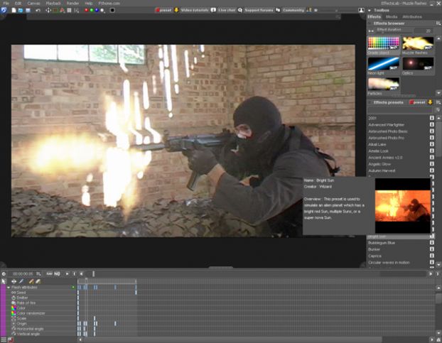
Task: Open the Video tutorials link
Action: click(x=195, y=10)
